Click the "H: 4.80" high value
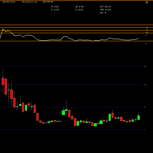Image resolution: width=153 pixels, height=153 pixels. [x=80, y=7]
